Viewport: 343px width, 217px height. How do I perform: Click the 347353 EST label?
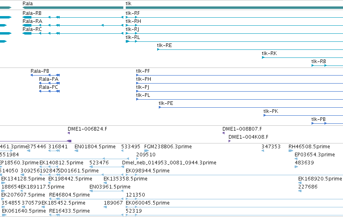pos(271,147)
